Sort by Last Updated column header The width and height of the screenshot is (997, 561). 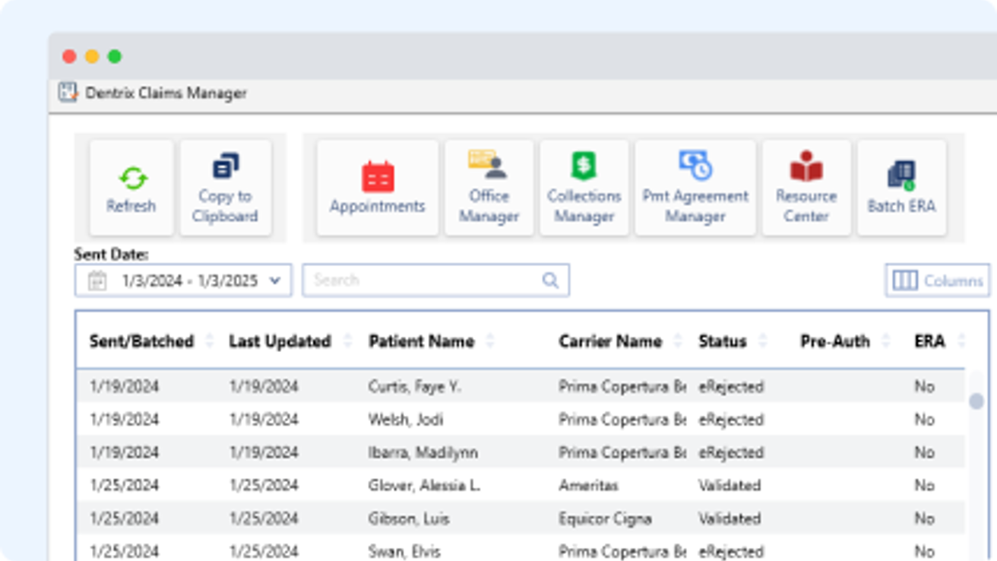coord(280,341)
